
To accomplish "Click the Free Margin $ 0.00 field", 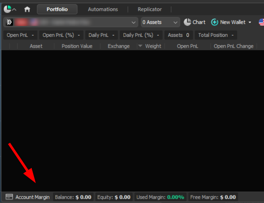I will [213, 197].
